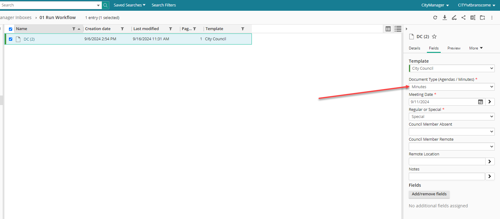
Task: Click the document icon beside DC (2) title
Action: pos(412,37)
